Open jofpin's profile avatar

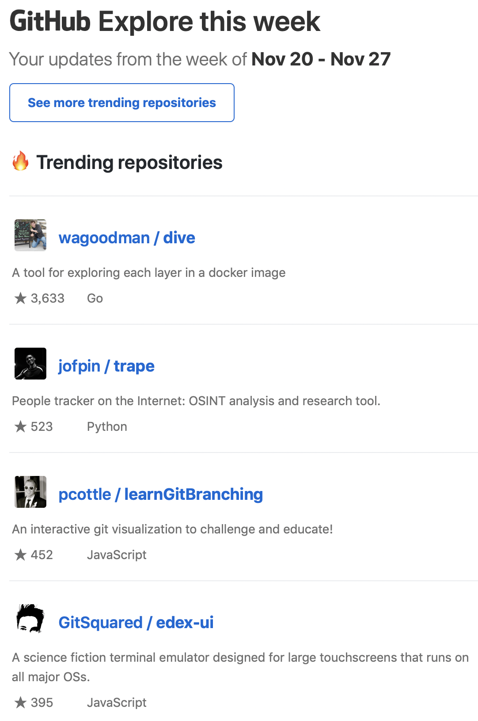click(30, 364)
